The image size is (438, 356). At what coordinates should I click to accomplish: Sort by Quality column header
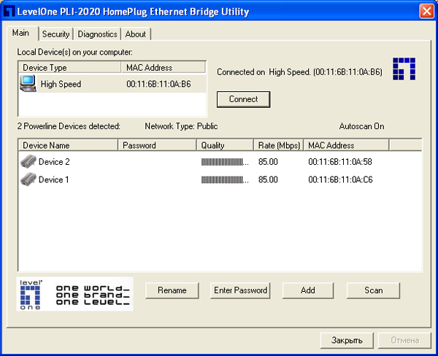click(225, 145)
